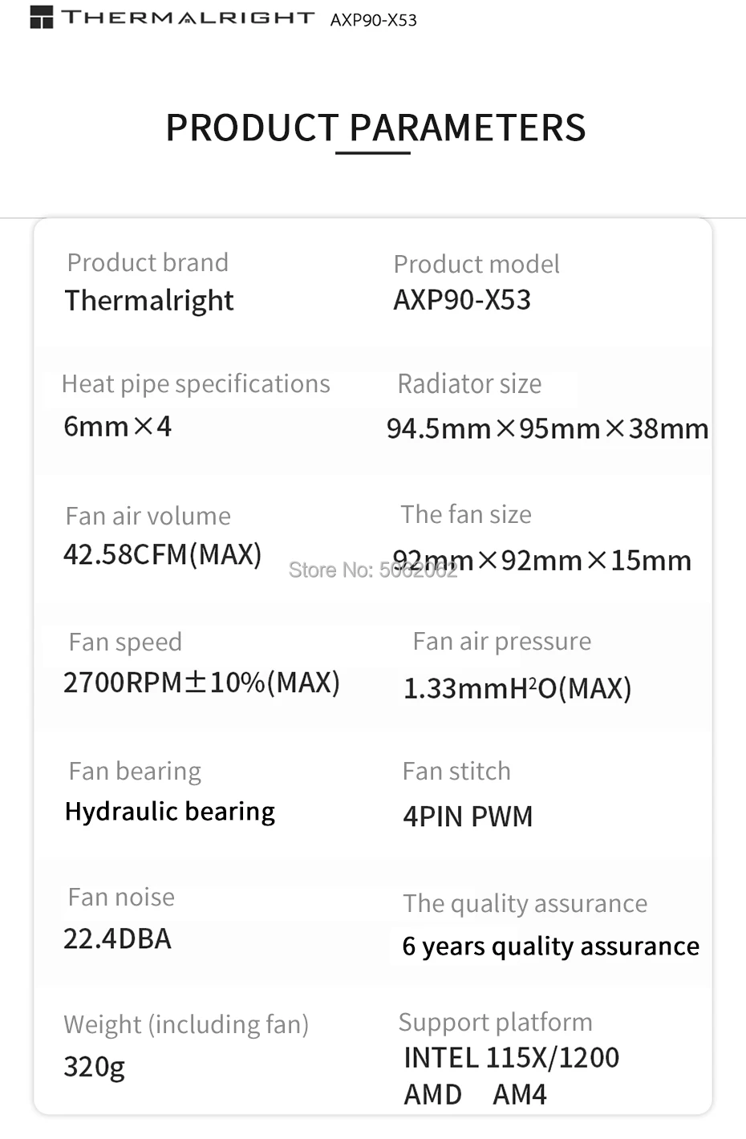Screen dimensions: 746x1139
Task: Click the radiator size 94.5mm×95mm×38mm value
Action: click(x=547, y=429)
